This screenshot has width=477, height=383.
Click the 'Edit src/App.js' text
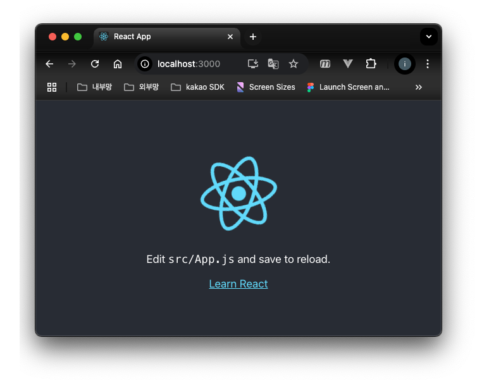click(190, 259)
